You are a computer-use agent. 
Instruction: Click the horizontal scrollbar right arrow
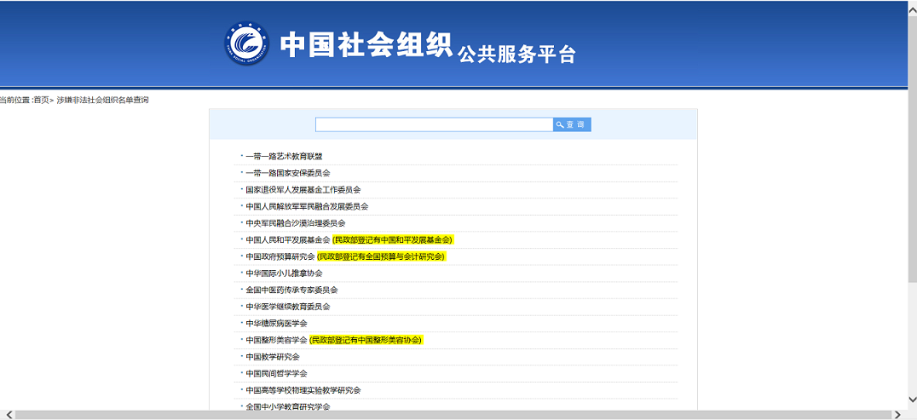pyautogui.click(x=897, y=415)
